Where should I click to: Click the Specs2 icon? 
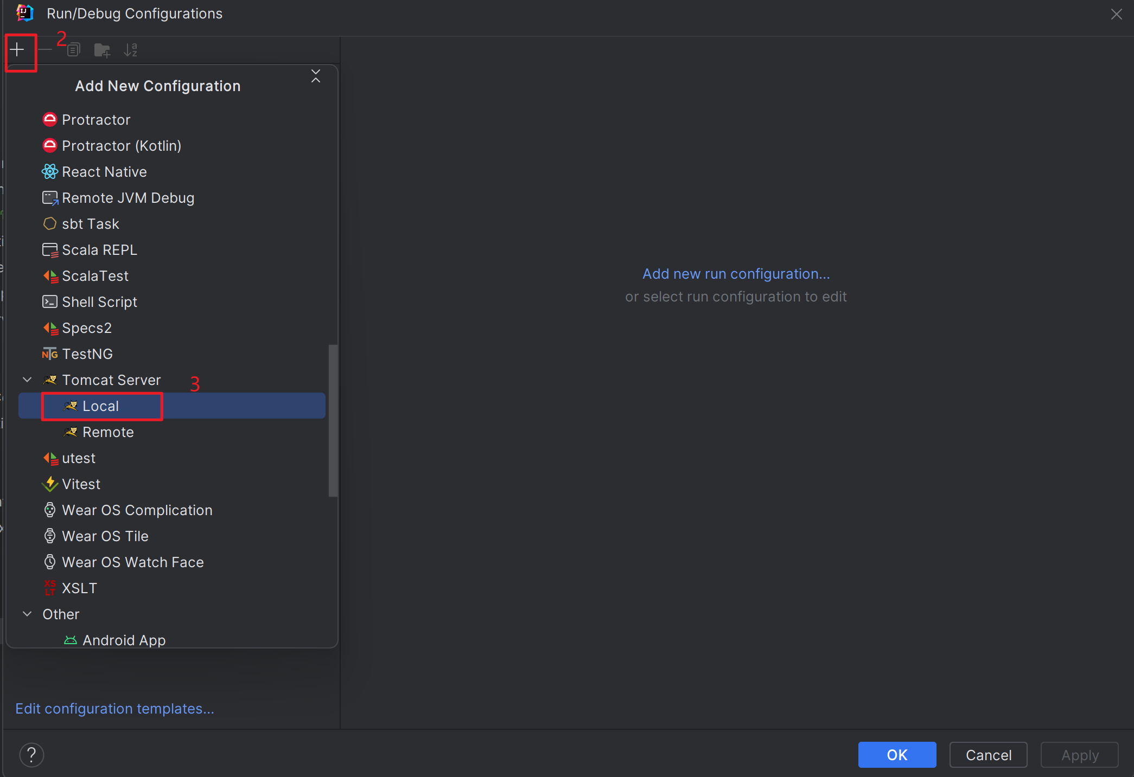(x=50, y=328)
